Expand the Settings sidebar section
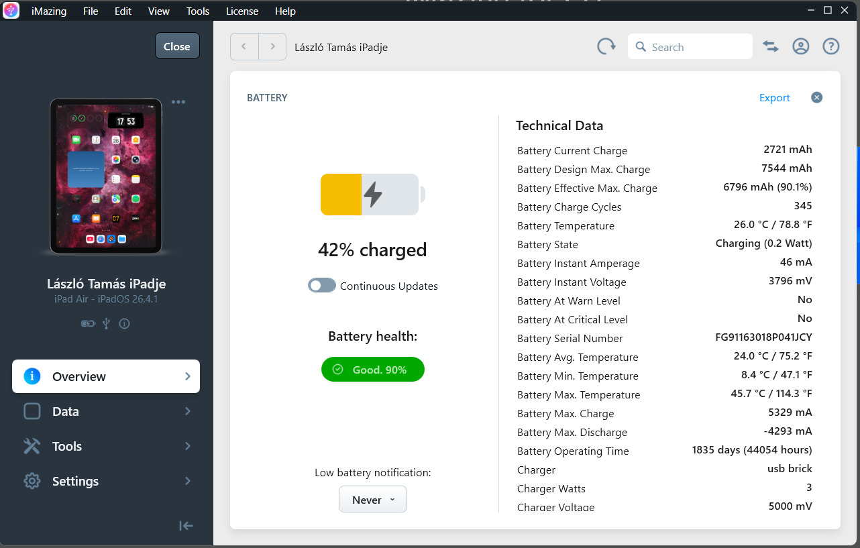 click(x=106, y=481)
